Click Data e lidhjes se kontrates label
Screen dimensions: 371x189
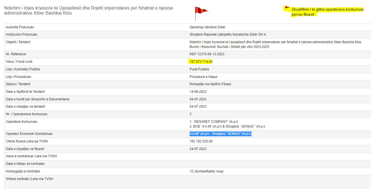25,164
